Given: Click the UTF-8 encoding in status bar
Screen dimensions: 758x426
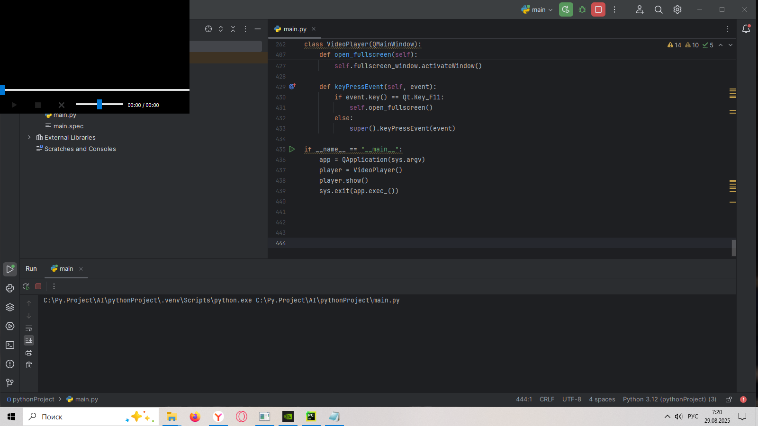Looking at the screenshot, I should tap(571, 399).
